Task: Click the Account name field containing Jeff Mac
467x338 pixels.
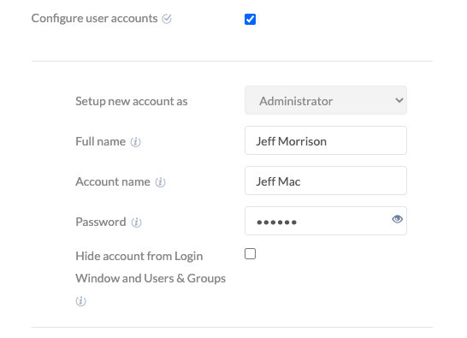Action: [326, 181]
